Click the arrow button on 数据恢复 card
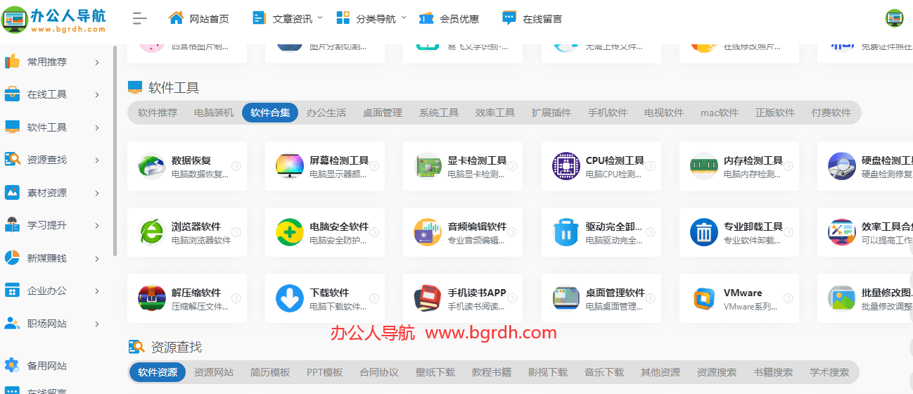The height and width of the screenshot is (394, 913). [236, 166]
